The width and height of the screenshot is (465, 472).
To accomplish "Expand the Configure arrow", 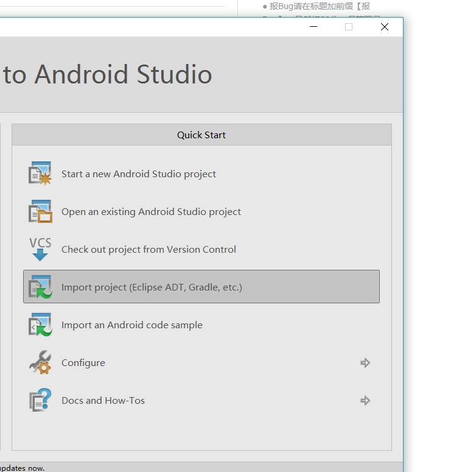I will 365,363.
